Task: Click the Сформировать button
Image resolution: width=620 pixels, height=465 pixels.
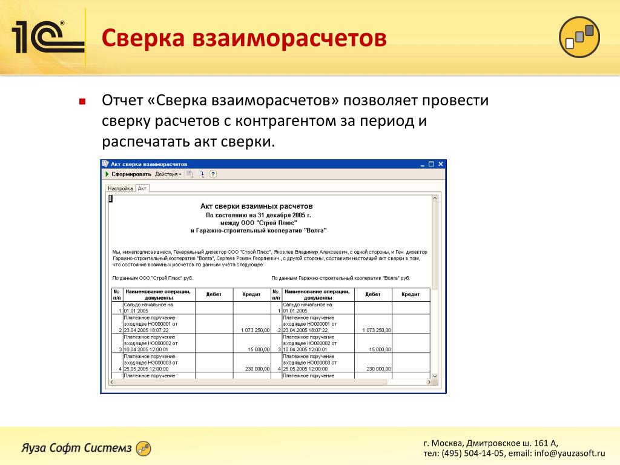Action: point(128,174)
